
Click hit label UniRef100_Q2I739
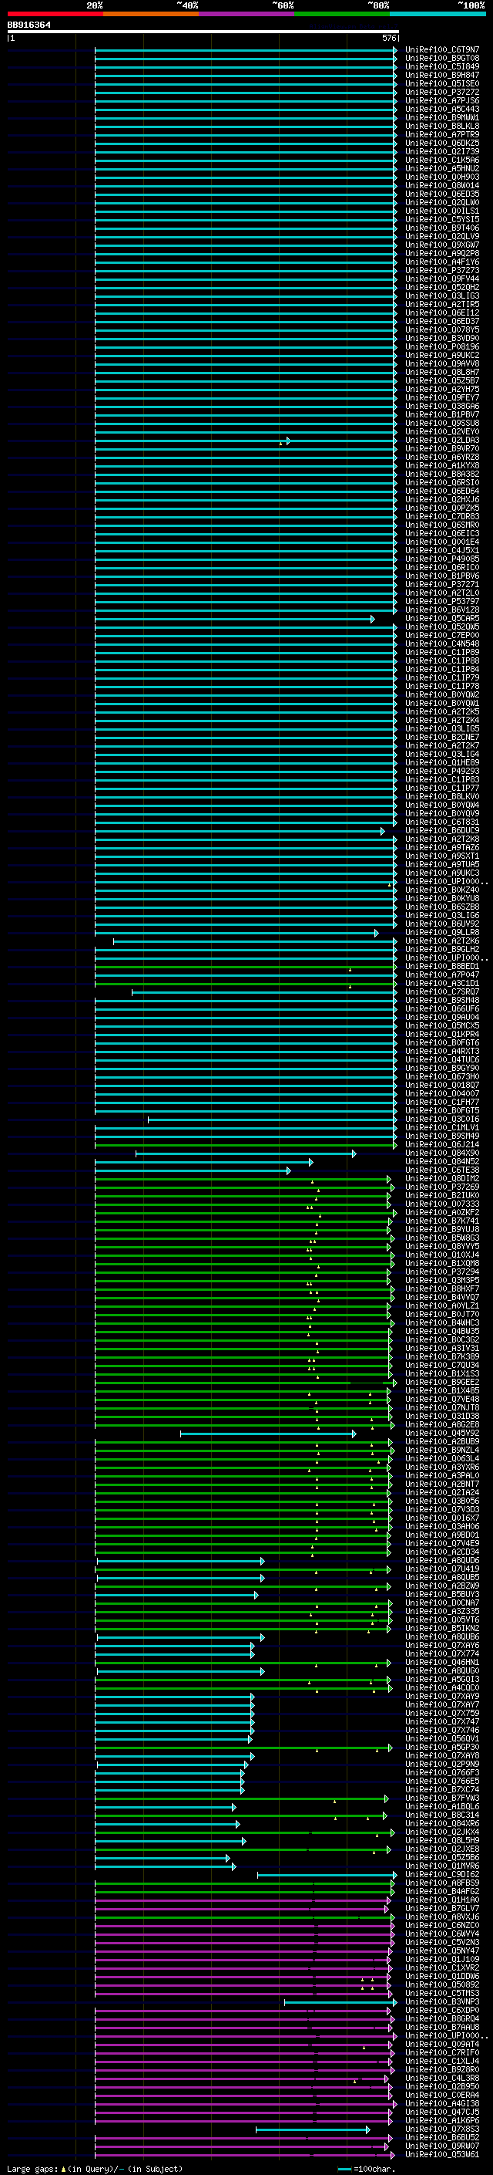(442, 152)
